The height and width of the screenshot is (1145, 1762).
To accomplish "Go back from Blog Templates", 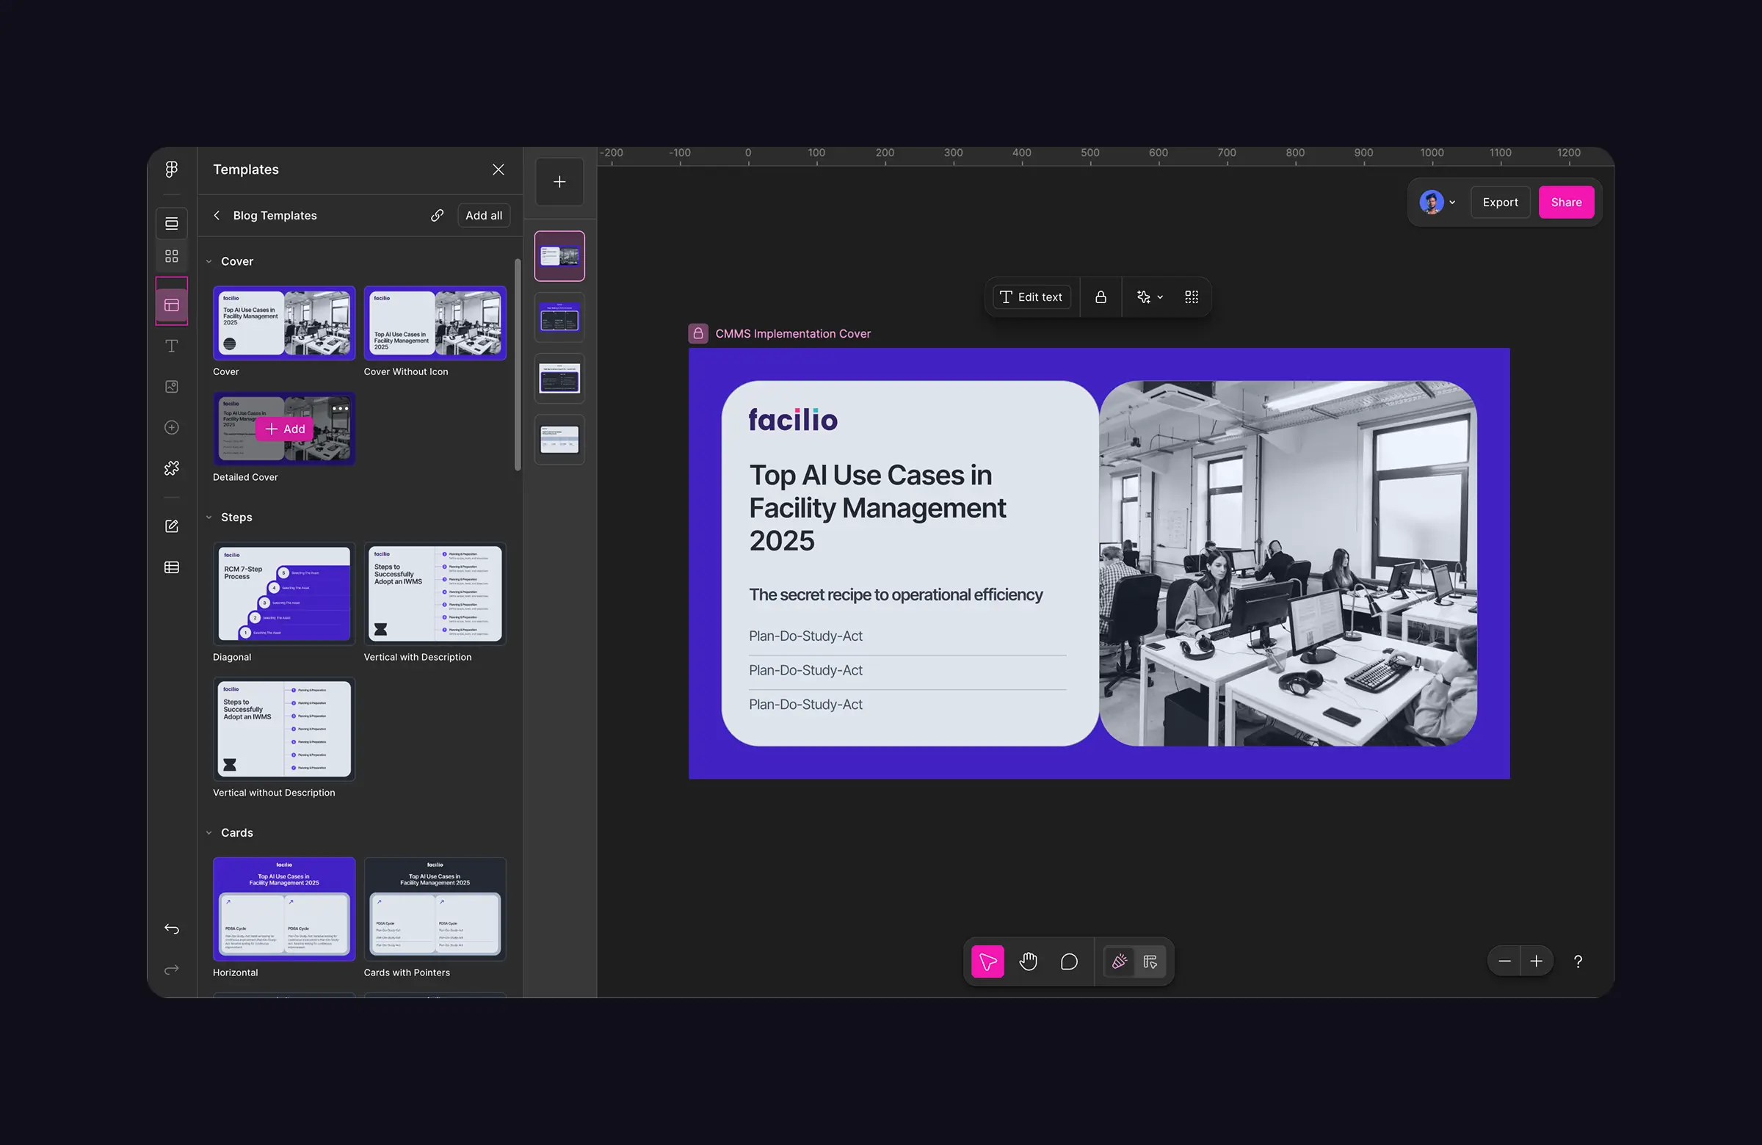I will pos(217,215).
